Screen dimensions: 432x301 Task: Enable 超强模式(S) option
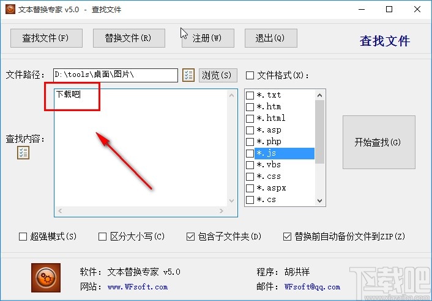point(23,236)
